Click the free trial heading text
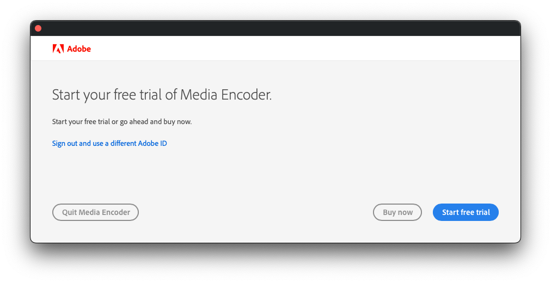This screenshot has height=283, width=551. pos(162,95)
